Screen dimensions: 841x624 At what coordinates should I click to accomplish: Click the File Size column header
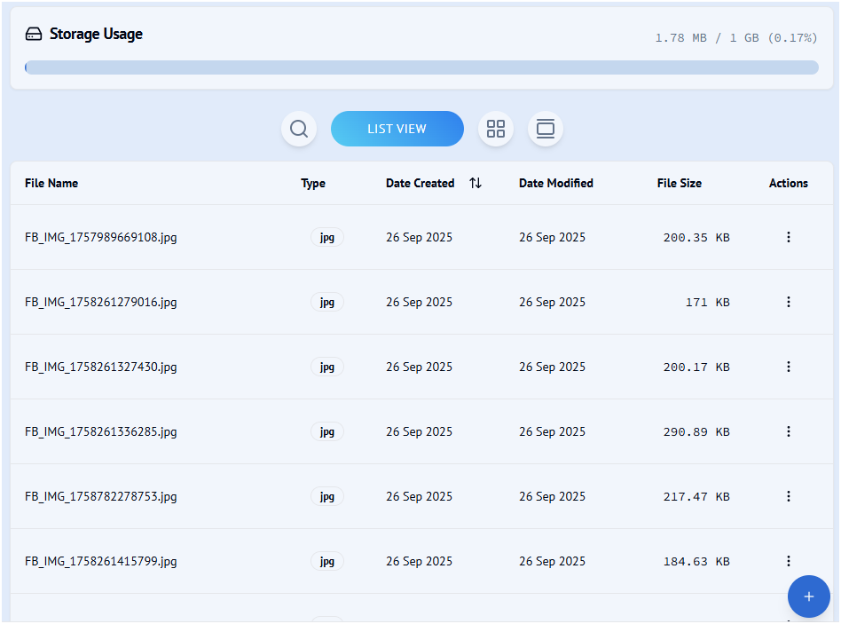[679, 183]
